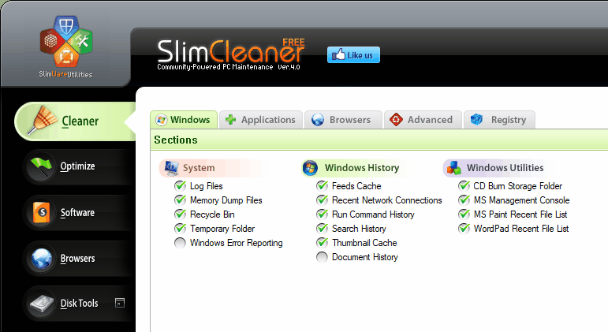Click the Browsers globe icon in sidebar

pyautogui.click(x=42, y=259)
